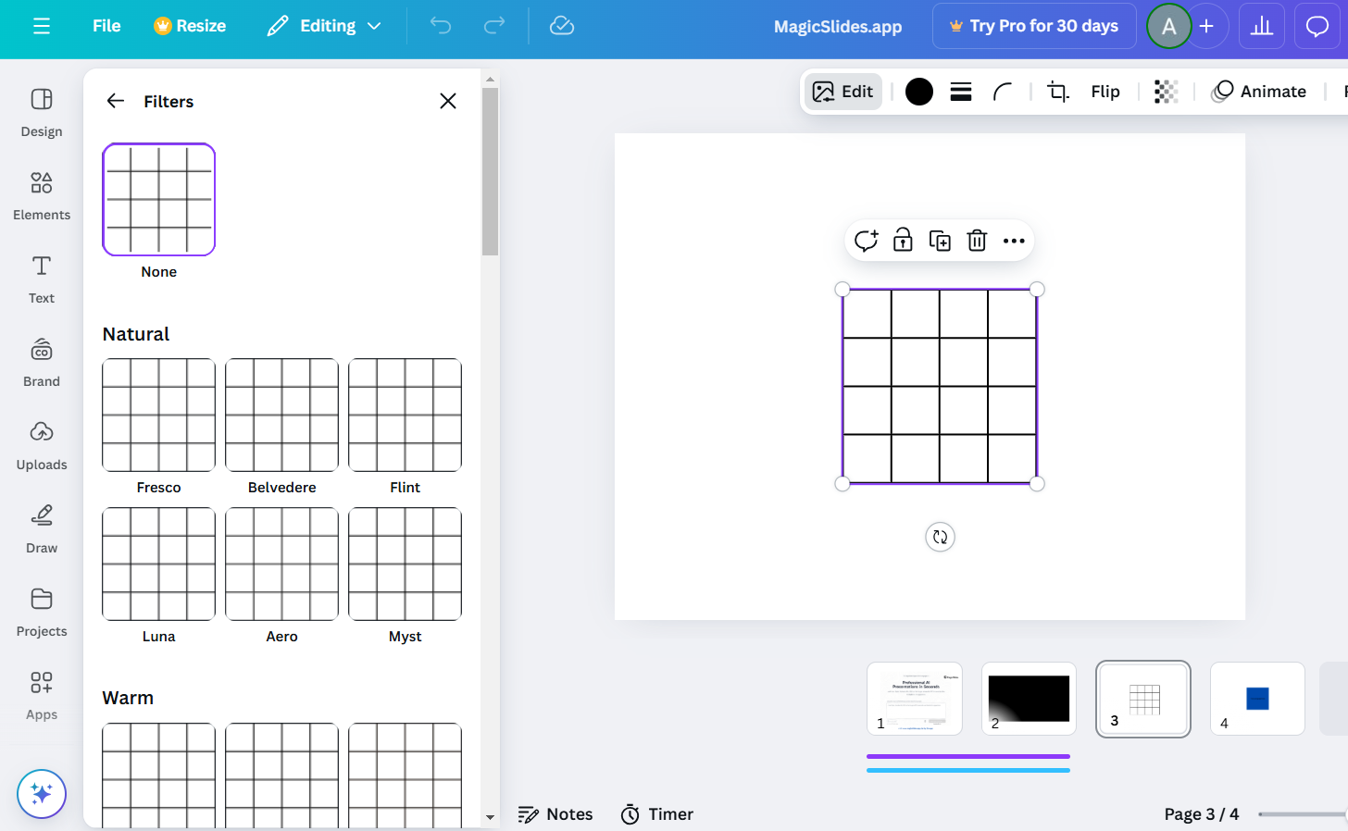This screenshot has width=1348, height=831.
Task: Open More options three dots
Action: tap(1014, 241)
